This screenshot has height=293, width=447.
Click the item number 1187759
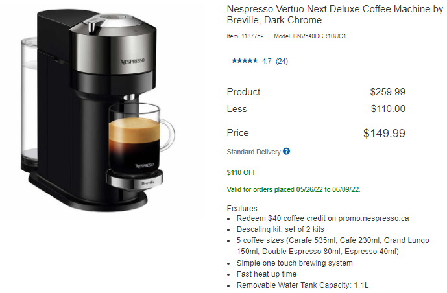[252, 36]
